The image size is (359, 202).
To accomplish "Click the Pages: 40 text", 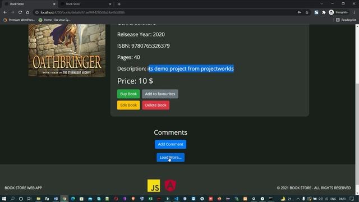I will [x=128, y=57].
